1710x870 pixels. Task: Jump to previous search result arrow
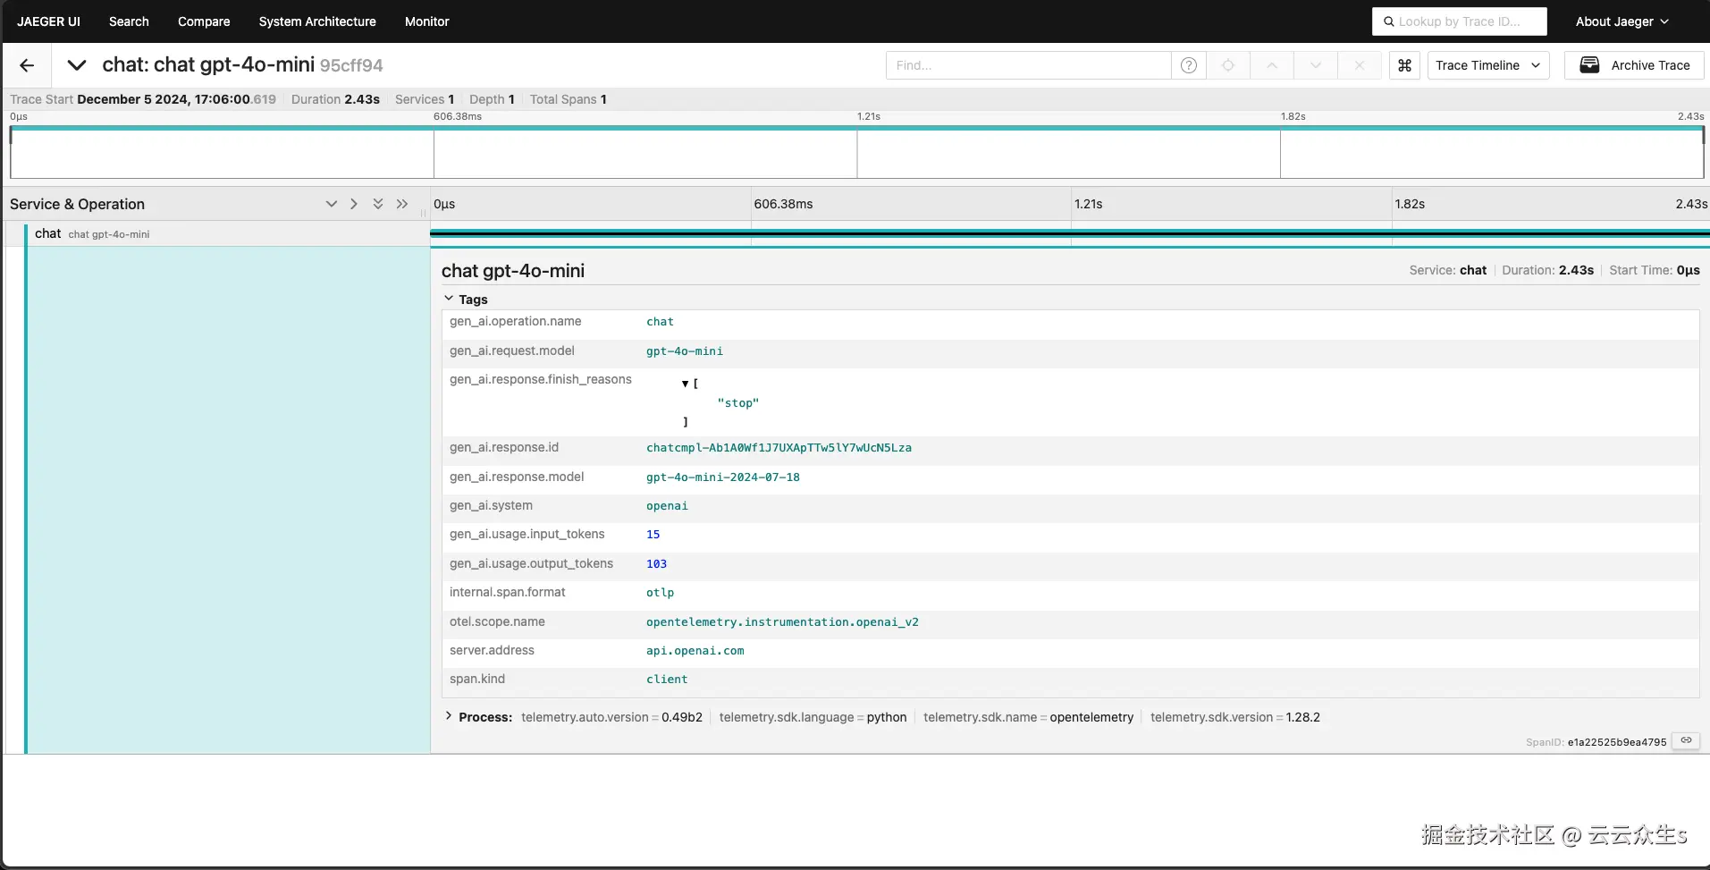click(x=1272, y=65)
